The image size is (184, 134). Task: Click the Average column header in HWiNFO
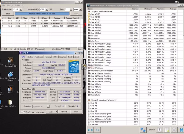[x=171, y=9]
